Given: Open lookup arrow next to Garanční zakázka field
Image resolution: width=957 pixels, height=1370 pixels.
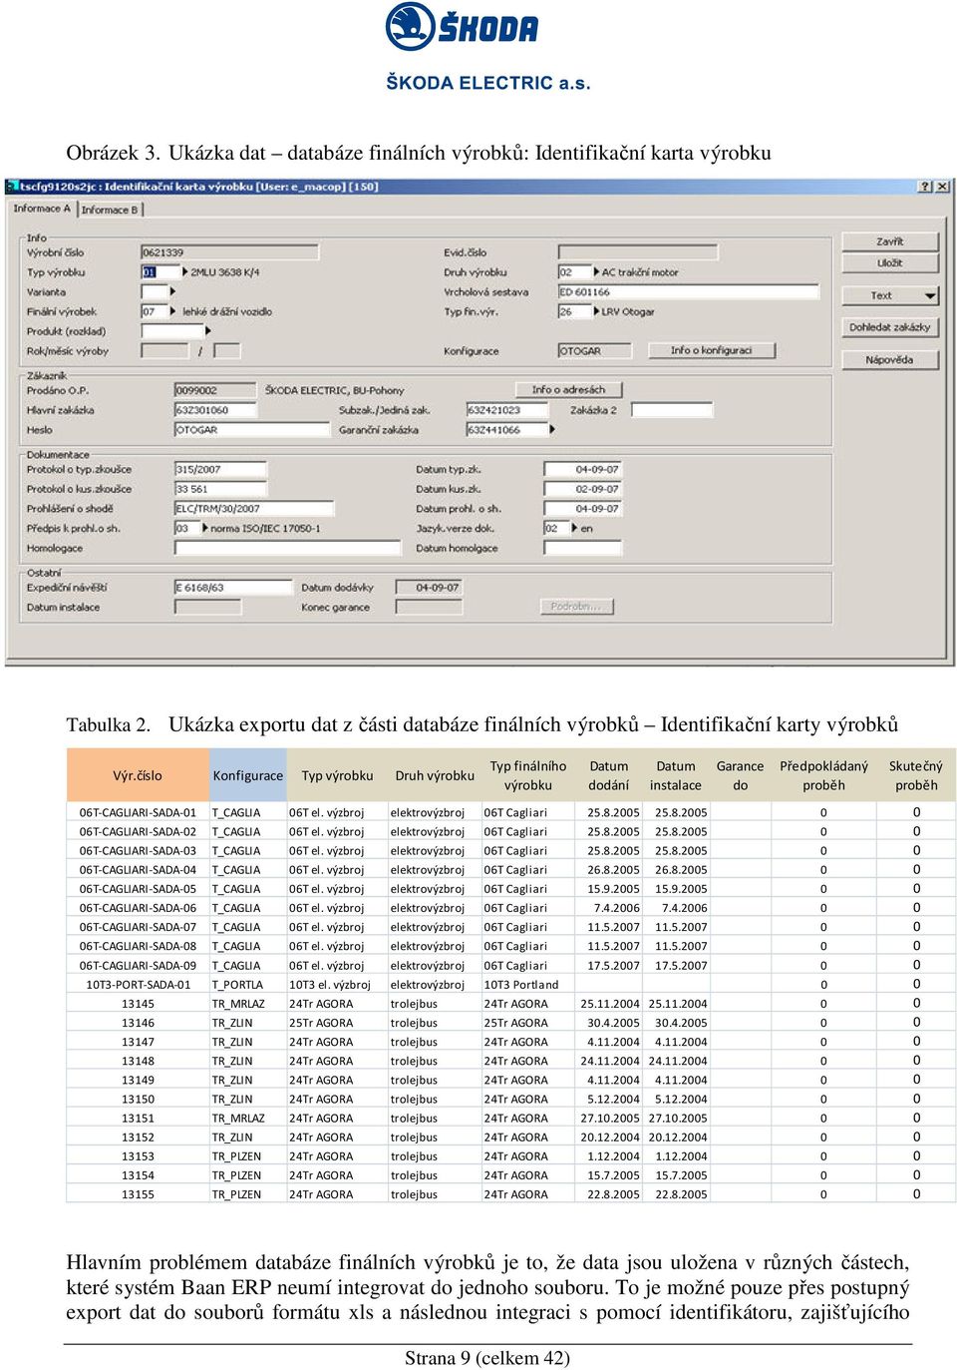Looking at the screenshot, I should [x=553, y=430].
